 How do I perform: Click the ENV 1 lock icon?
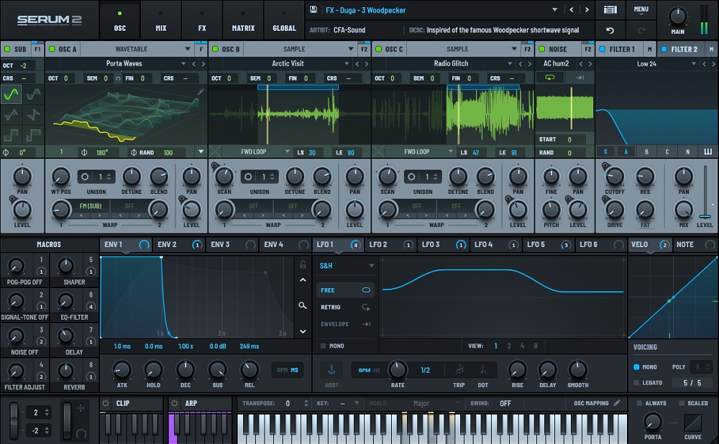(x=303, y=264)
